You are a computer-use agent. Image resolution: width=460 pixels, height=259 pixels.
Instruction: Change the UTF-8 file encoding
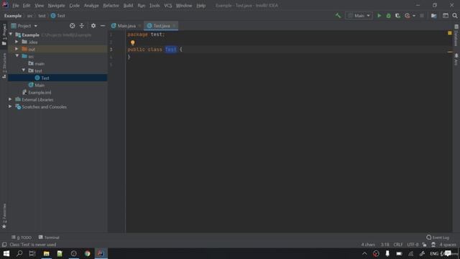pos(413,245)
